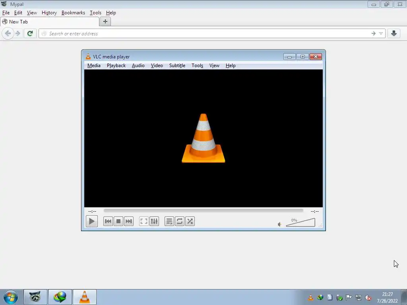Open Mypal Bookmarks menu

[x=73, y=13]
